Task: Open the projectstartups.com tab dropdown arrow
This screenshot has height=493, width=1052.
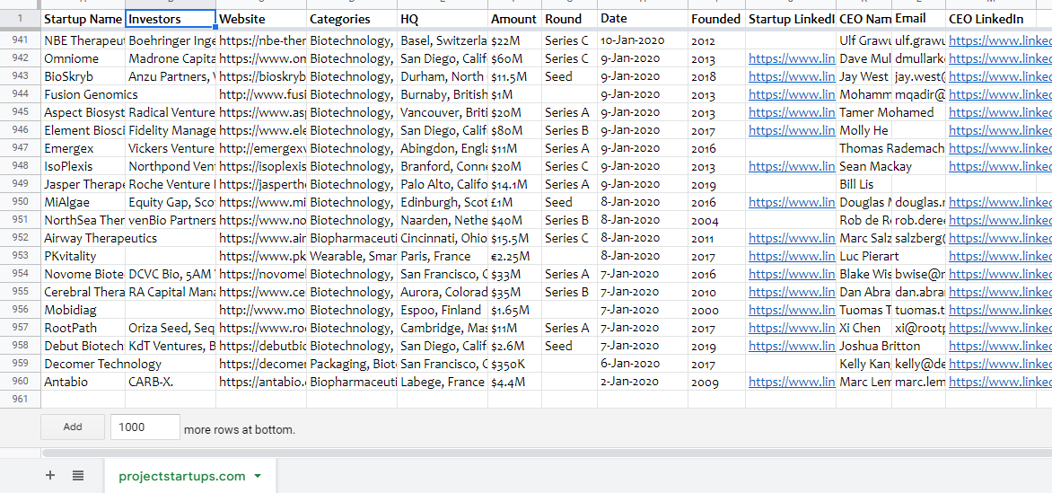Action: click(x=258, y=476)
